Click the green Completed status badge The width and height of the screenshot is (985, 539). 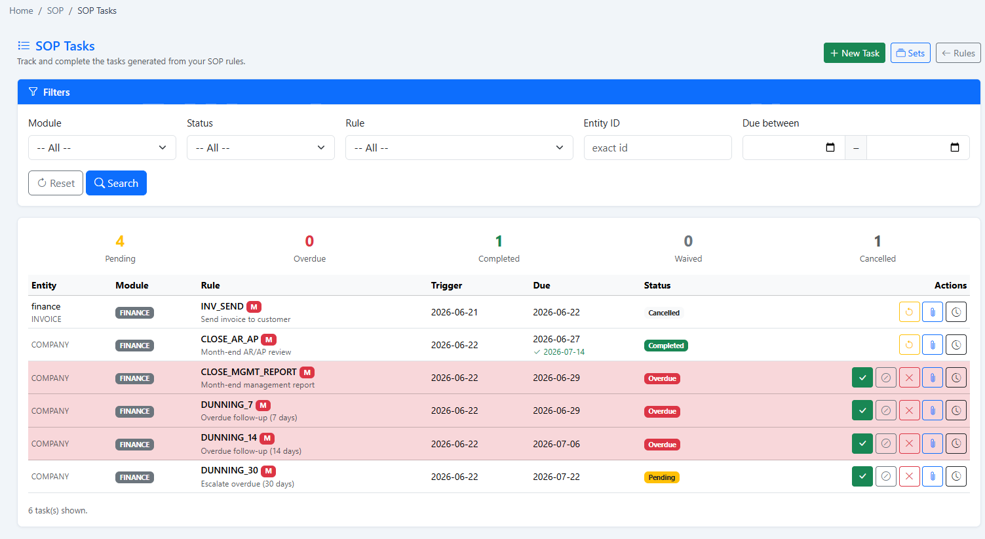pyautogui.click(x=666, y=346)
